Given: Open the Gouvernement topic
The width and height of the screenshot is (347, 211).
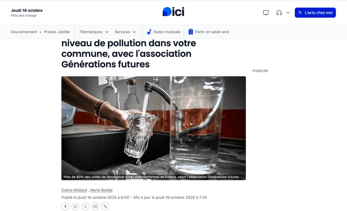Looking at the screenshot, I should tap(24, 32).
